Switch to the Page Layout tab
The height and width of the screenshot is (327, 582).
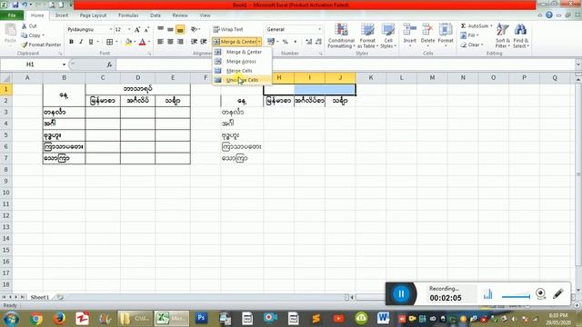93,15
